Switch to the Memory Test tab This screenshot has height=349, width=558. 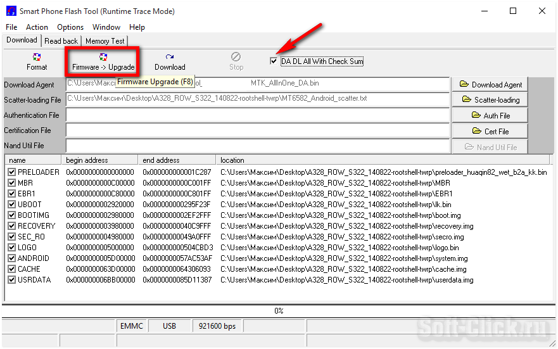pos(105,41)
